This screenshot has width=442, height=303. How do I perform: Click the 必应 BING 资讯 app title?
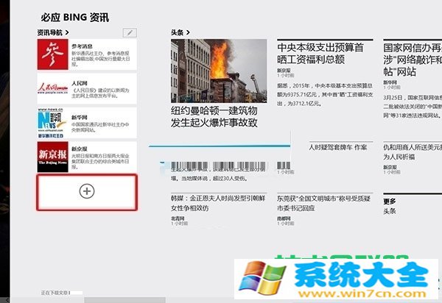[75, 18]
